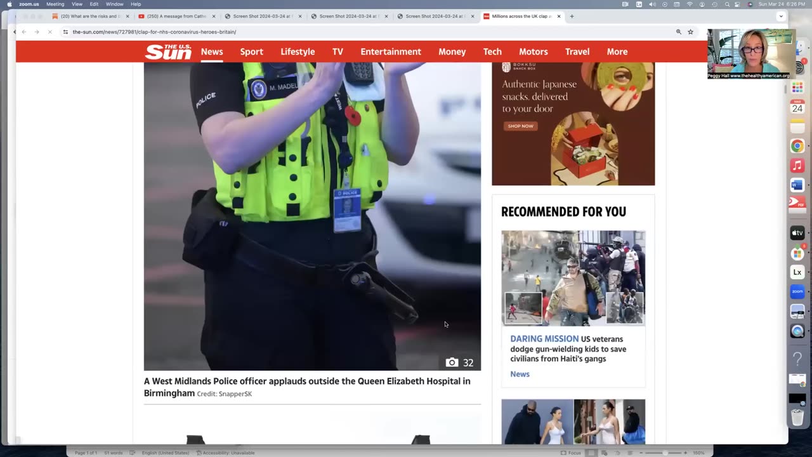Open Microsoft Word from the dock
Image resolution: width=812 pixels, height=457 pixels.
click(x=797, y=185)
